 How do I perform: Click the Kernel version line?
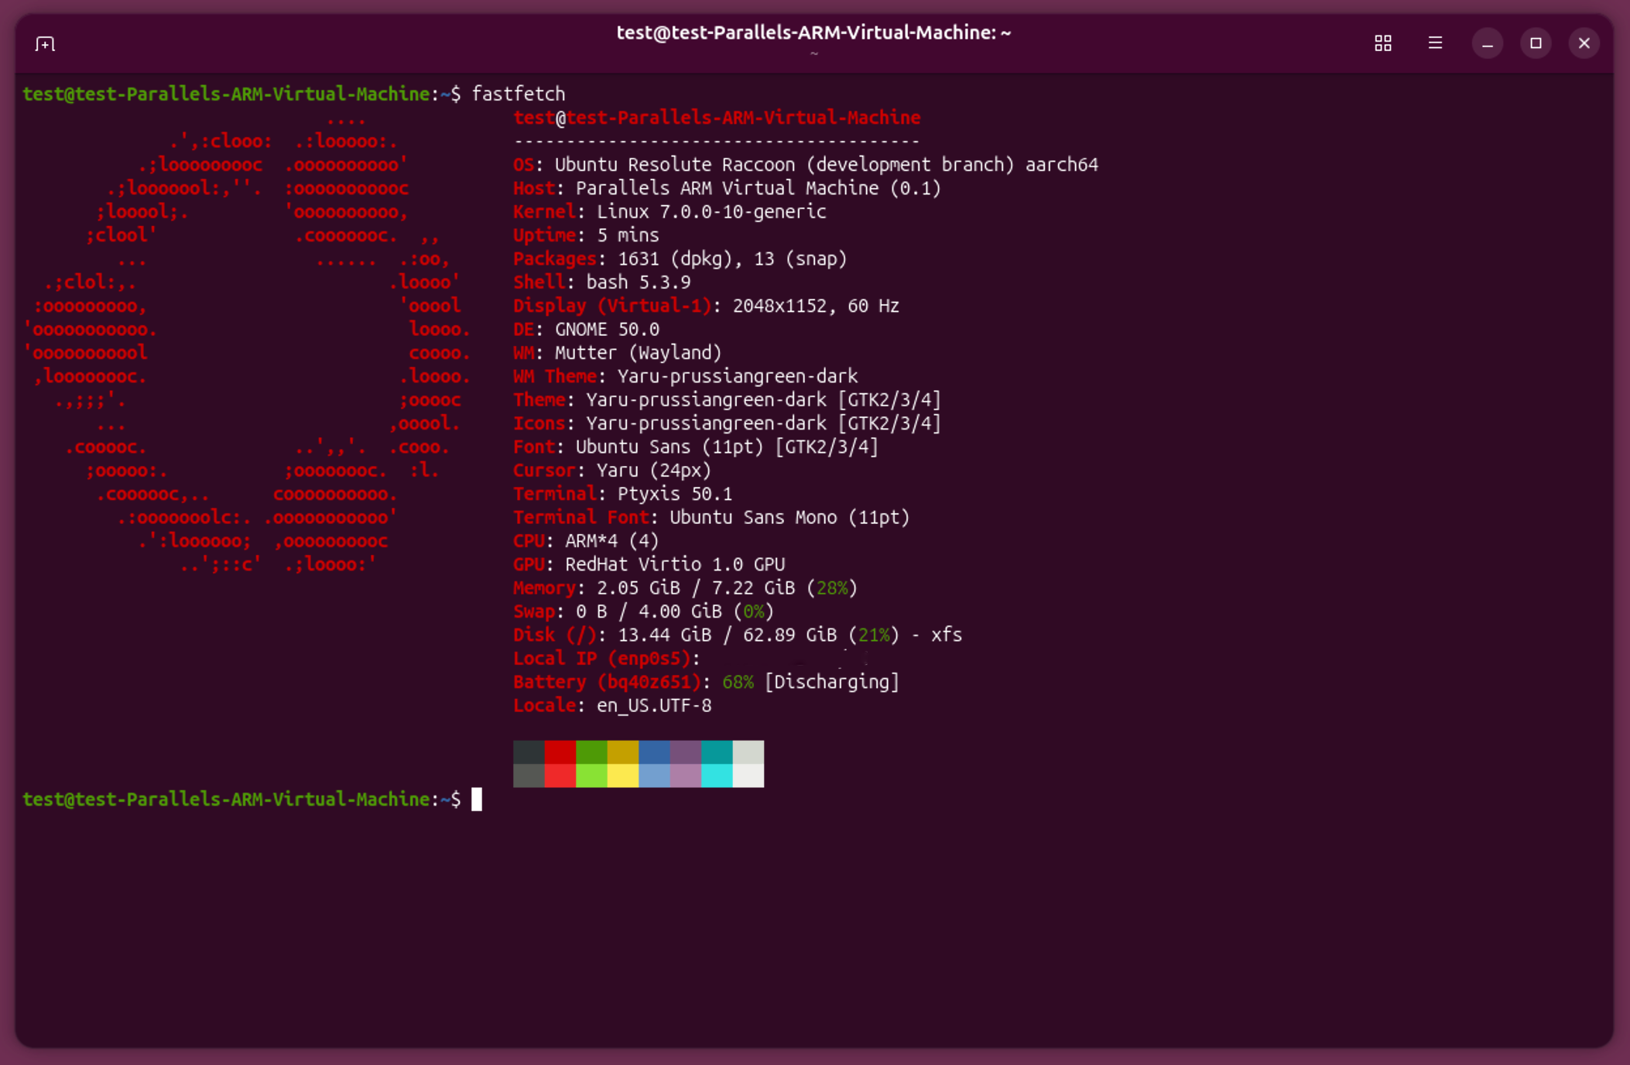pos(669,211)
